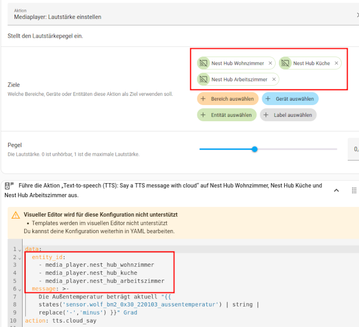
Task: Click the sensor.wolf_bm2 aussentemperatur text
Action: click(x=141, y=304)
